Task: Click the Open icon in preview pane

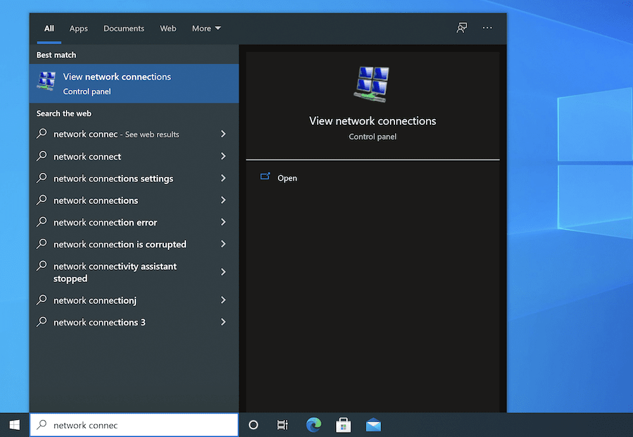Action: pyautogui.click(x=265, y=177)
